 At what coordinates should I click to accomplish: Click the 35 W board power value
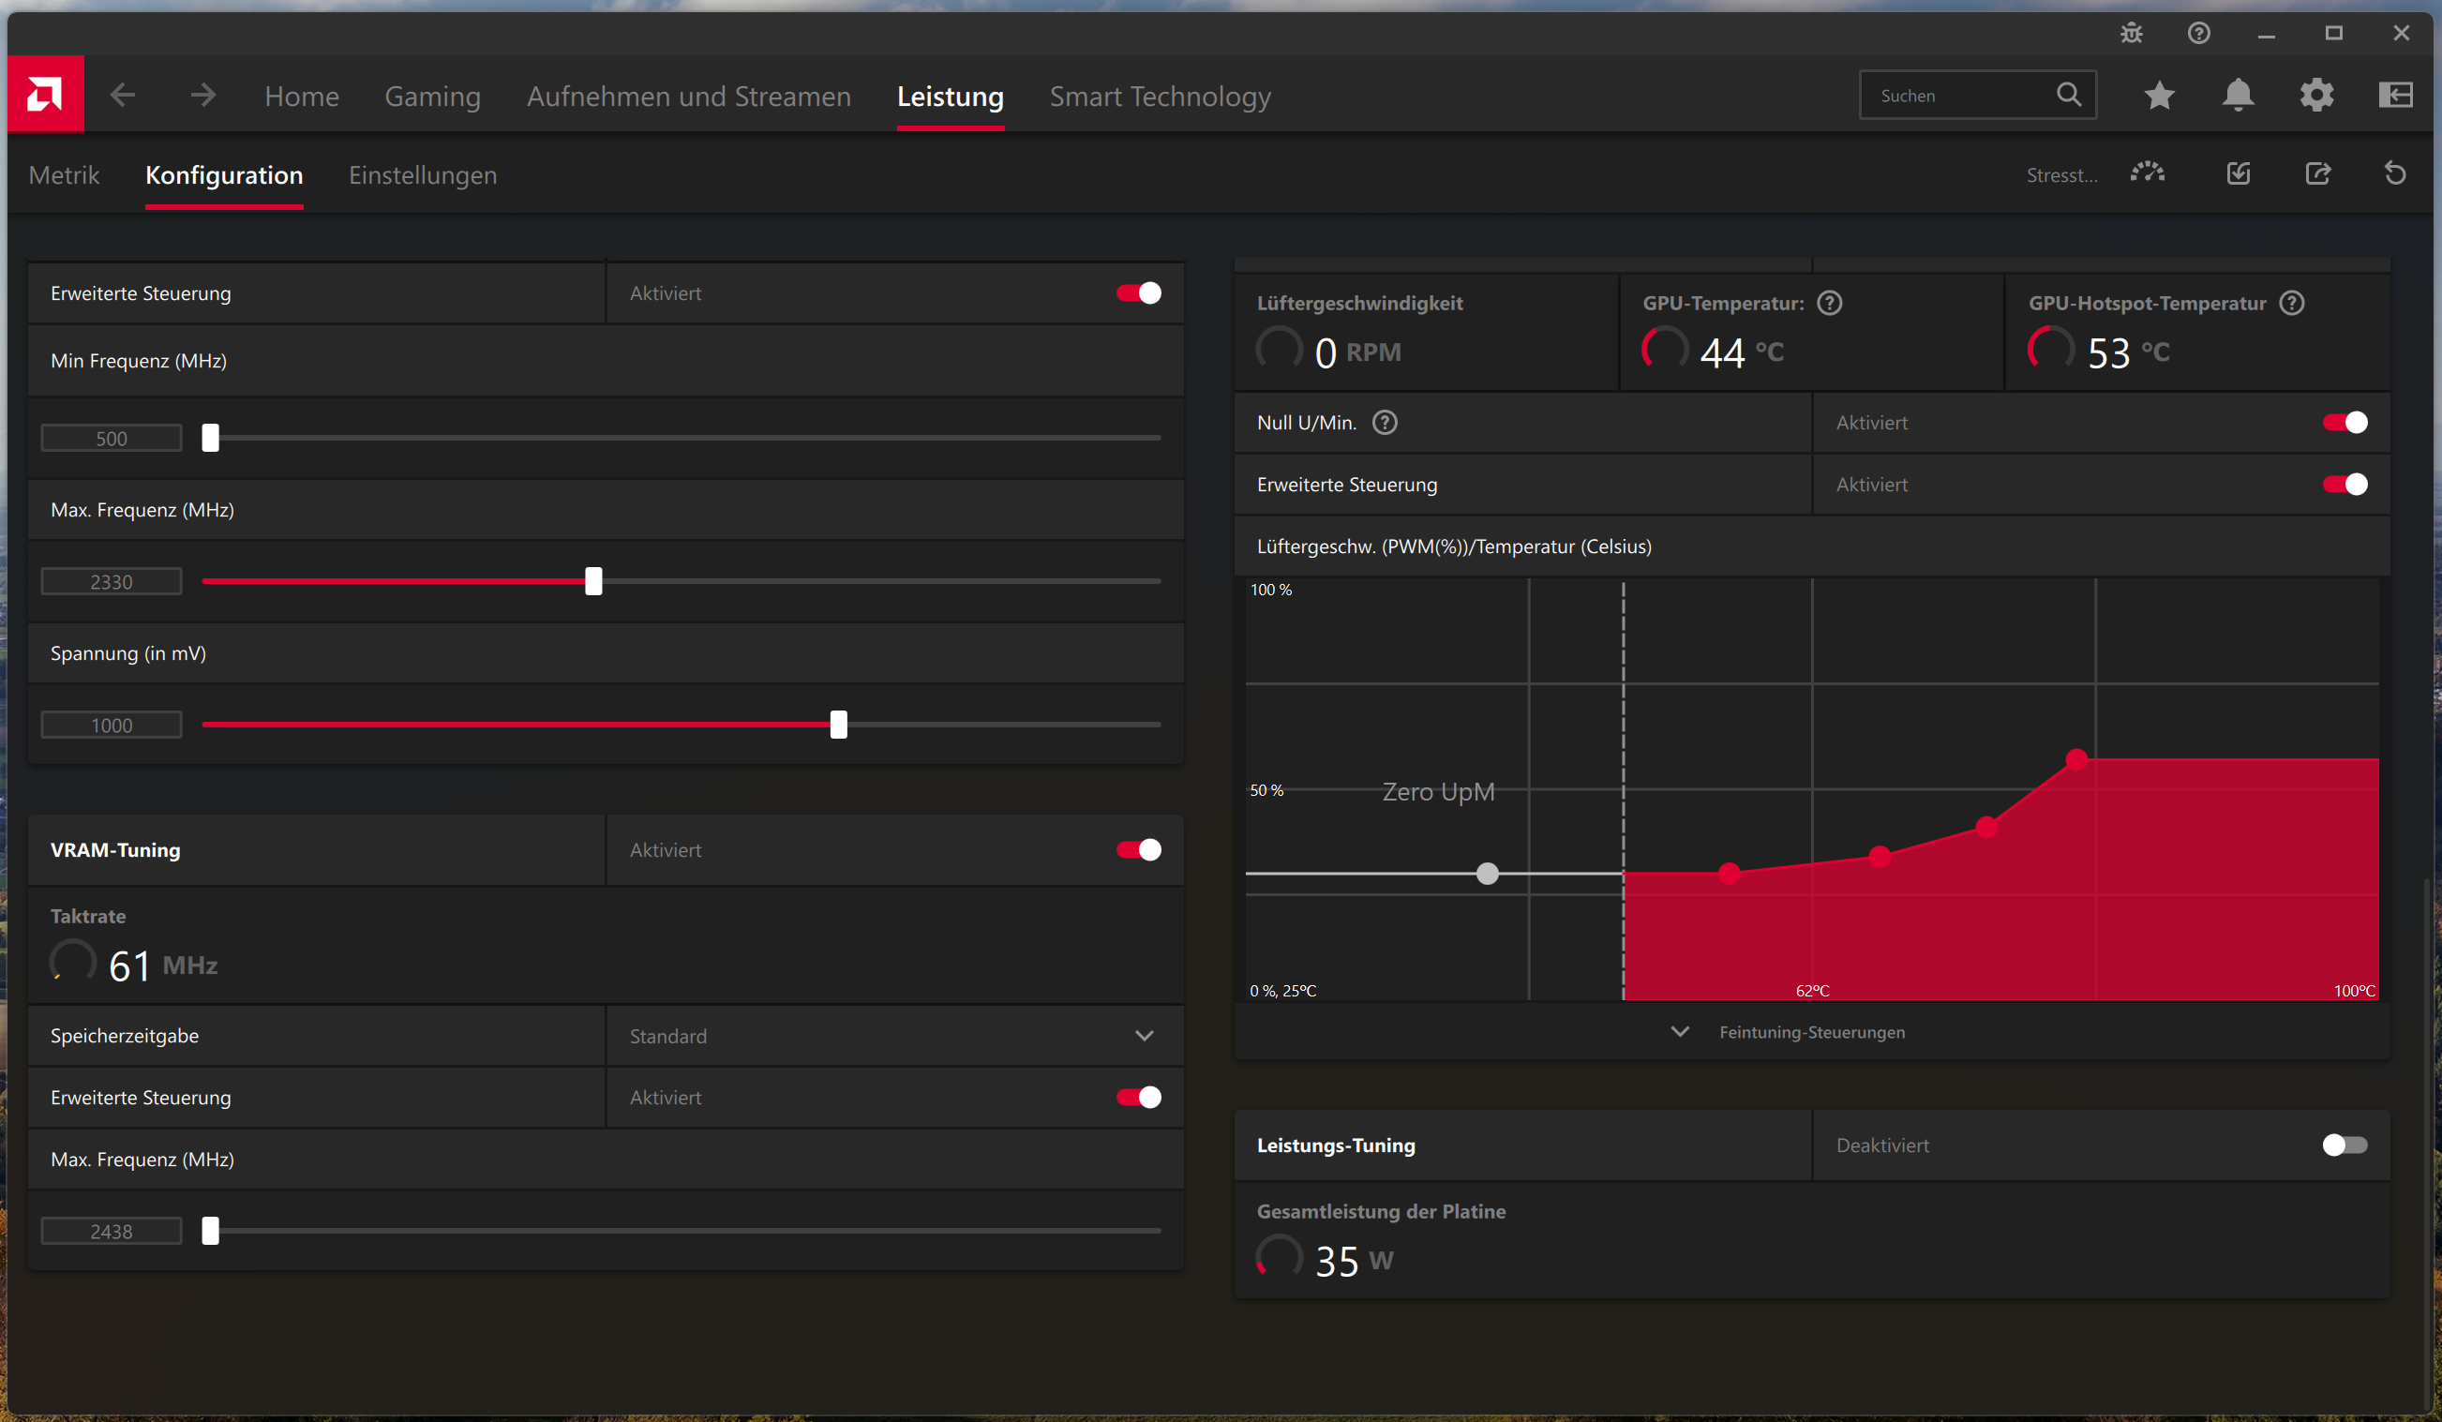[1354, 1260]
